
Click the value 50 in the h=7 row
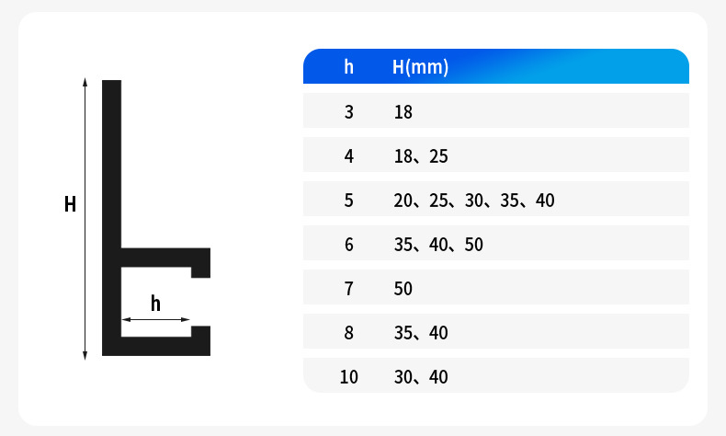point(403,289)
